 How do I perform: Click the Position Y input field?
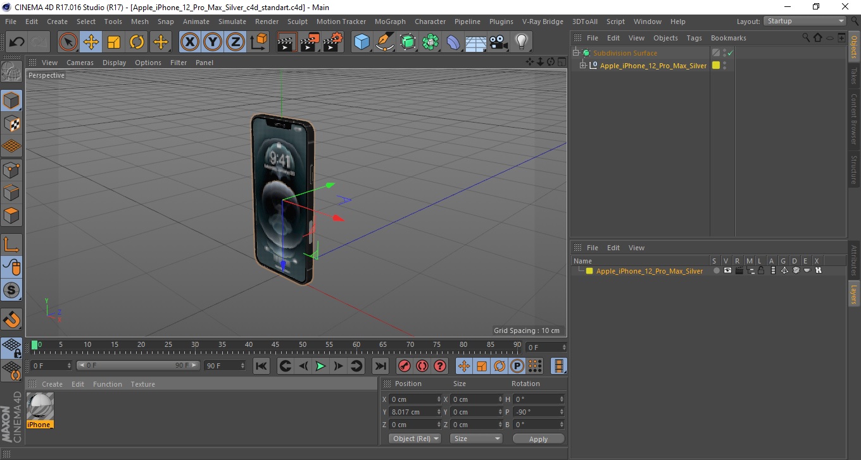pos(415,412)
